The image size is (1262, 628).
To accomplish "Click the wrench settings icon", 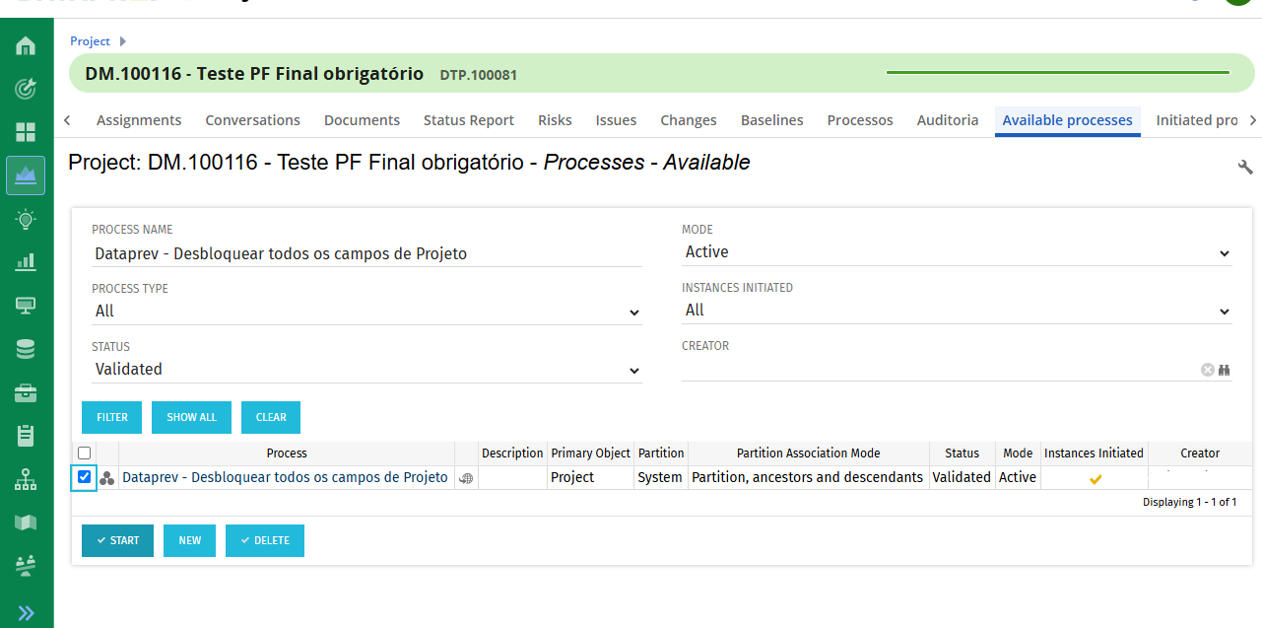I will pos(1245,167).
